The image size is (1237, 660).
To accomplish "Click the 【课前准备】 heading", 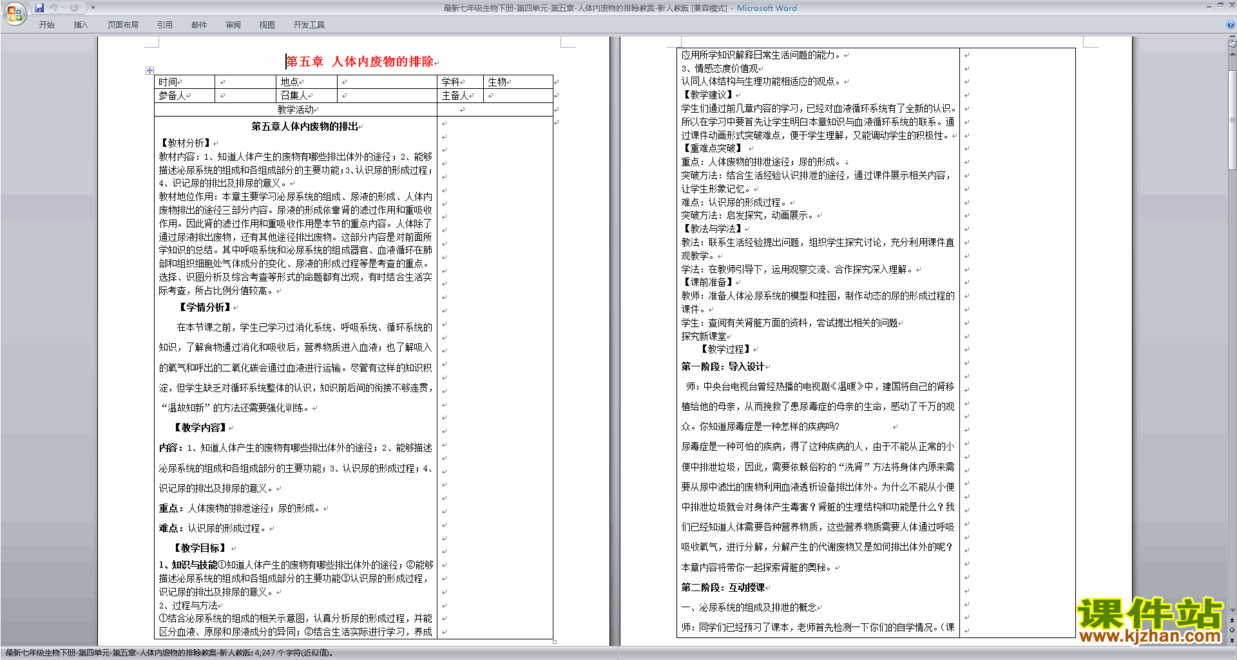I will [708, 282].
